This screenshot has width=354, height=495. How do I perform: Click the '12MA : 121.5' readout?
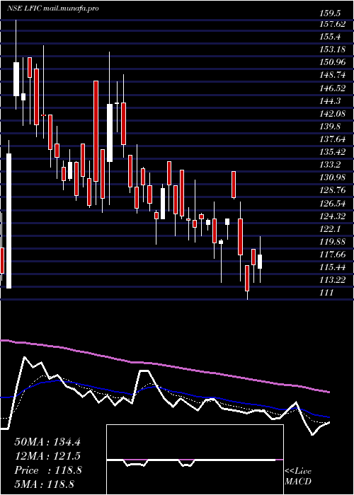tap(47, 456)
